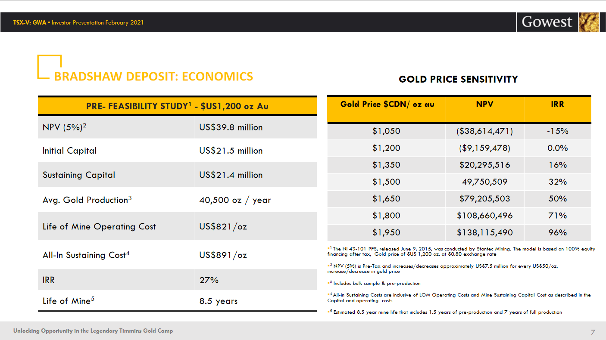Select the Gold Price Sensitivity title
The image size is (606, 340).
[x=458, y=79]
